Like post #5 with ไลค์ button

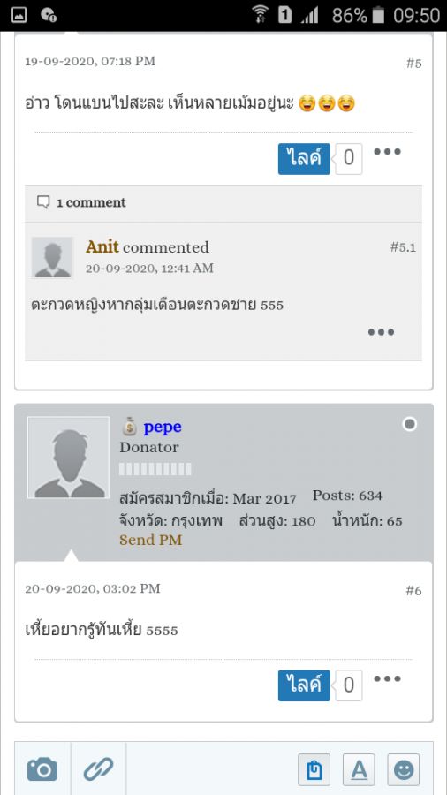[x=304, y=159]
